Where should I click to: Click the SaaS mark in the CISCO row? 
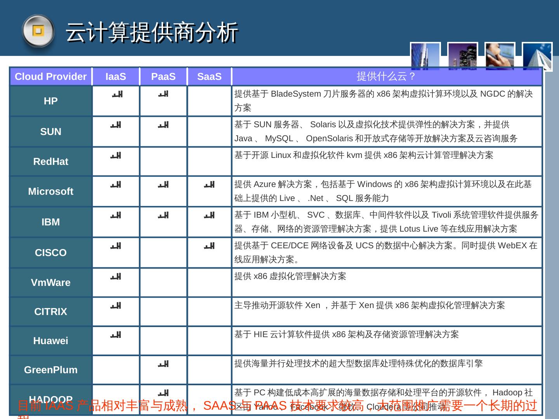(x=209, y=246)
